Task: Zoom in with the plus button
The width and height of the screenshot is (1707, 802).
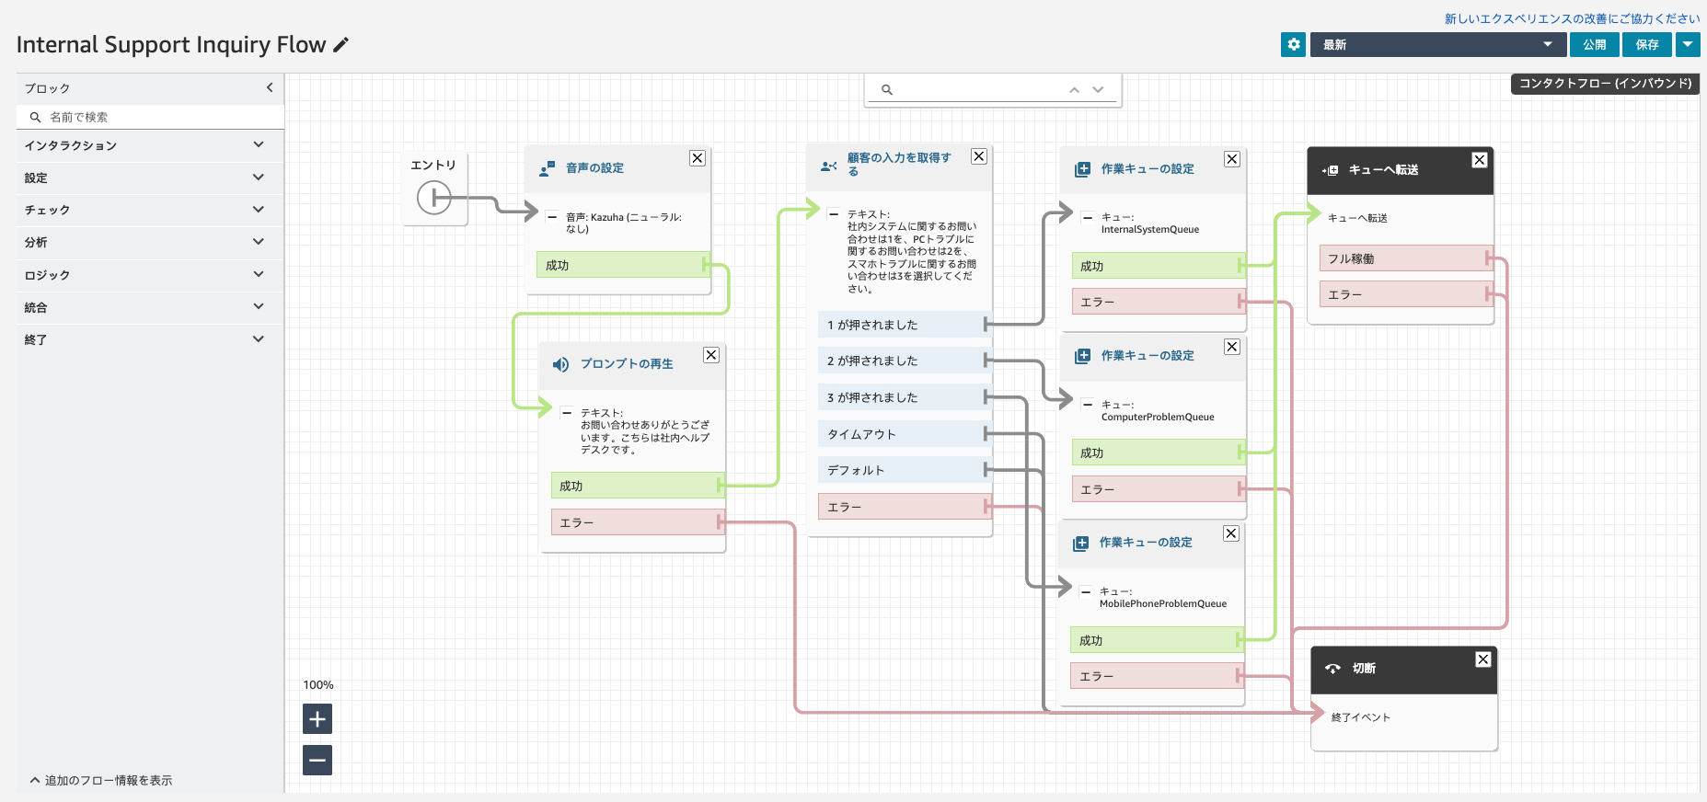Action: tap(317, 719)
